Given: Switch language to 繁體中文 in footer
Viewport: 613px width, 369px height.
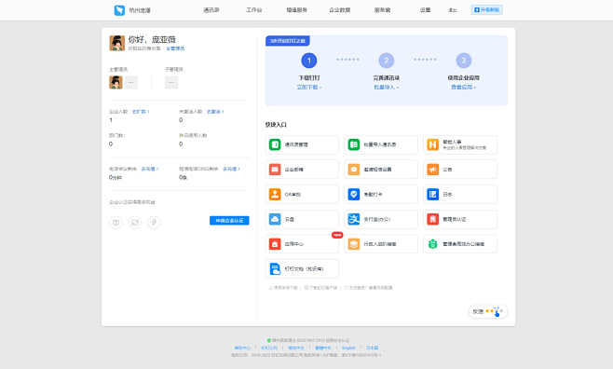Looking at the screenshot, I should (323, 348).
